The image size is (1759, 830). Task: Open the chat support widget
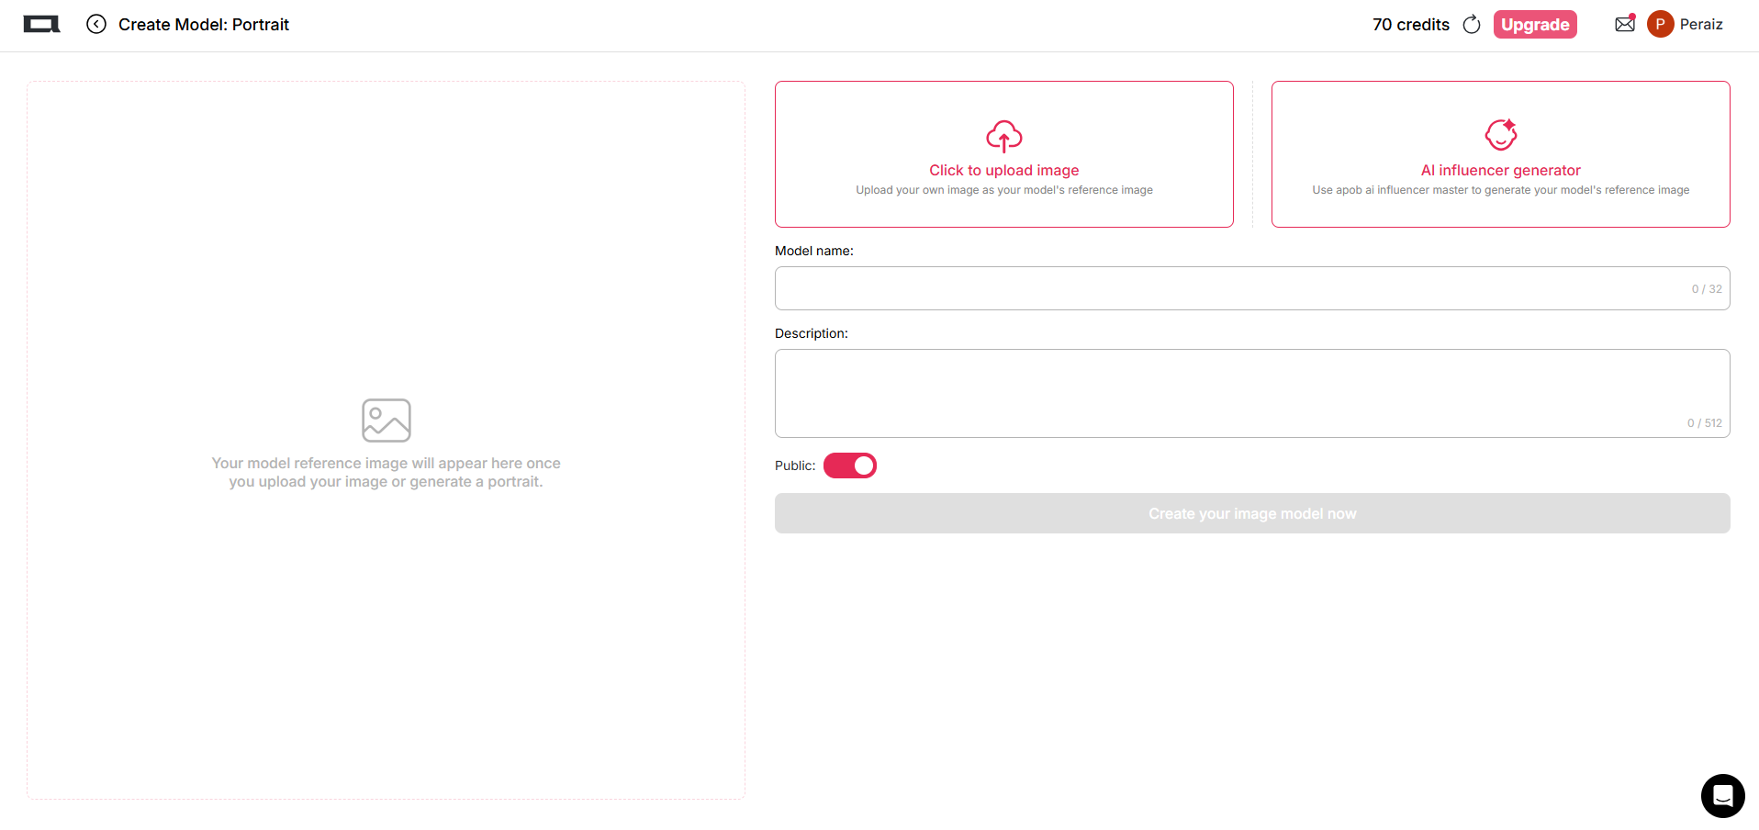1722,795
